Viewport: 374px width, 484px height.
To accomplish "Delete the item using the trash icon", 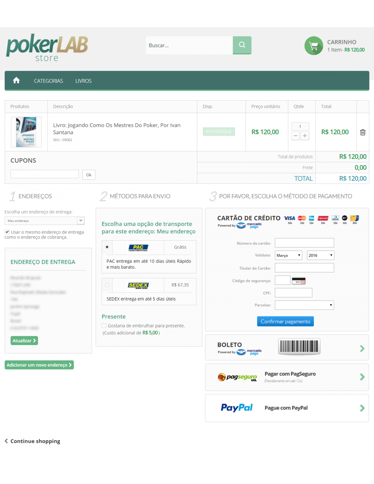I will click(362, 132).
